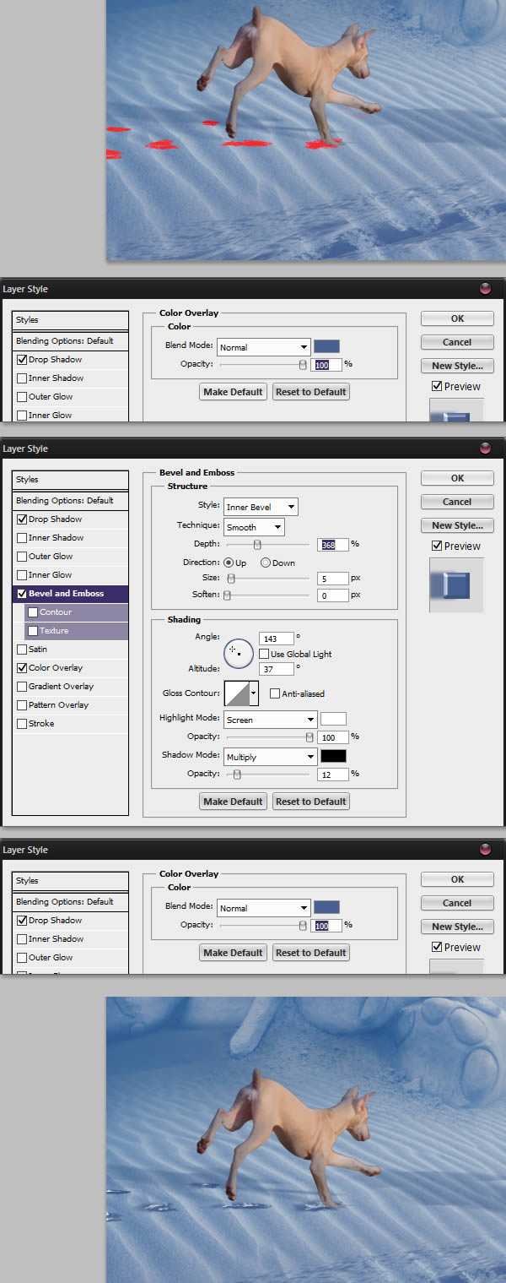Viewport: 506px width, 1283px height.
Task: Click OK in the Bevel and Emboss dialog
Action: point(457,478)
